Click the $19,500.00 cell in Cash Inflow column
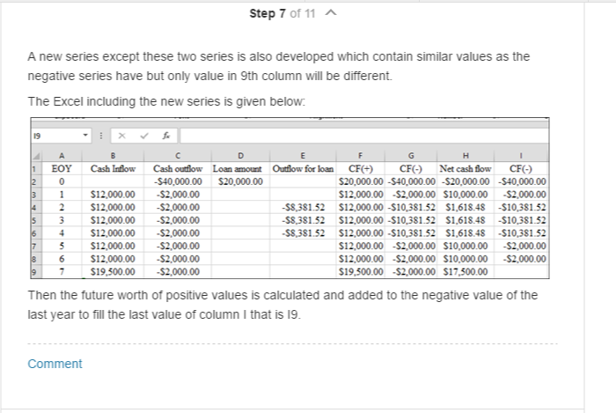This screenshot has width=616, height=413. click(113, 272)
